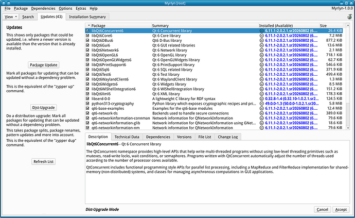Click the smiley status icon for libQt6Core6
This screenshot has height=218, width=355.
[x=261, y=36]
